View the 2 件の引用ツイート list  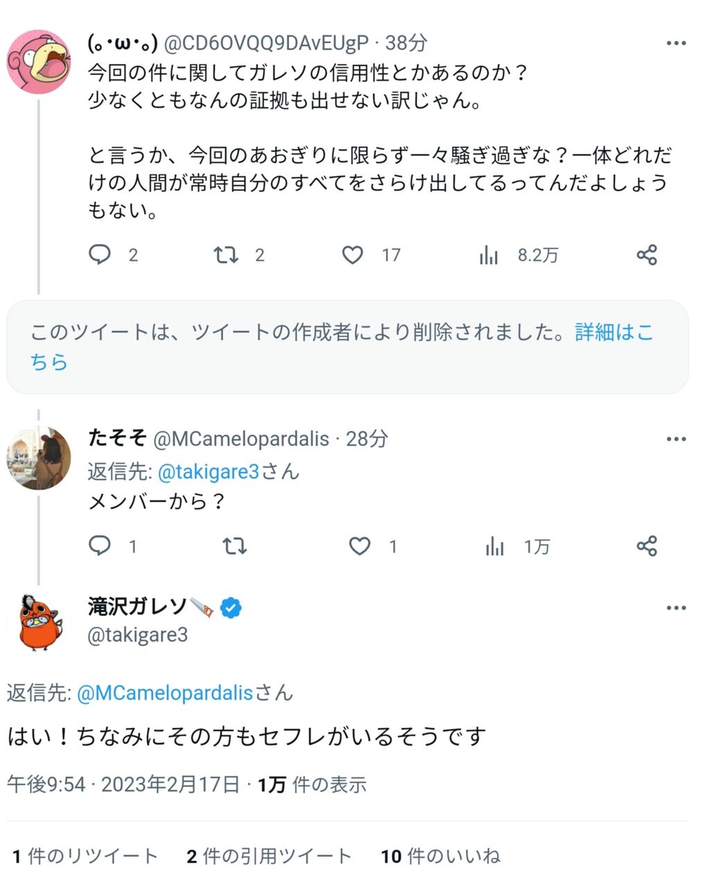click(x=269, y=857)
